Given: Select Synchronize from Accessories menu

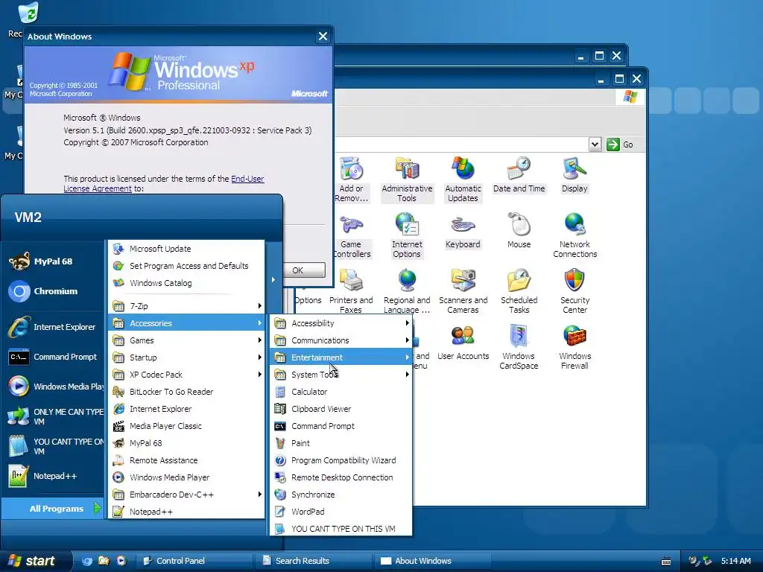Looking at the screenshot, I should (341, 495).
